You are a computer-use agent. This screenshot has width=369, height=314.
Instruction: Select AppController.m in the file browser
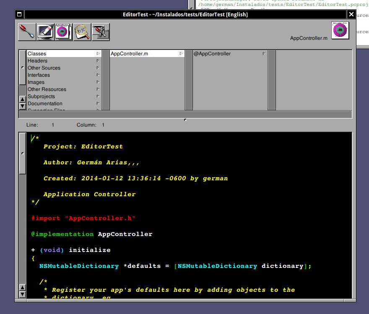[x=129, y=54]
